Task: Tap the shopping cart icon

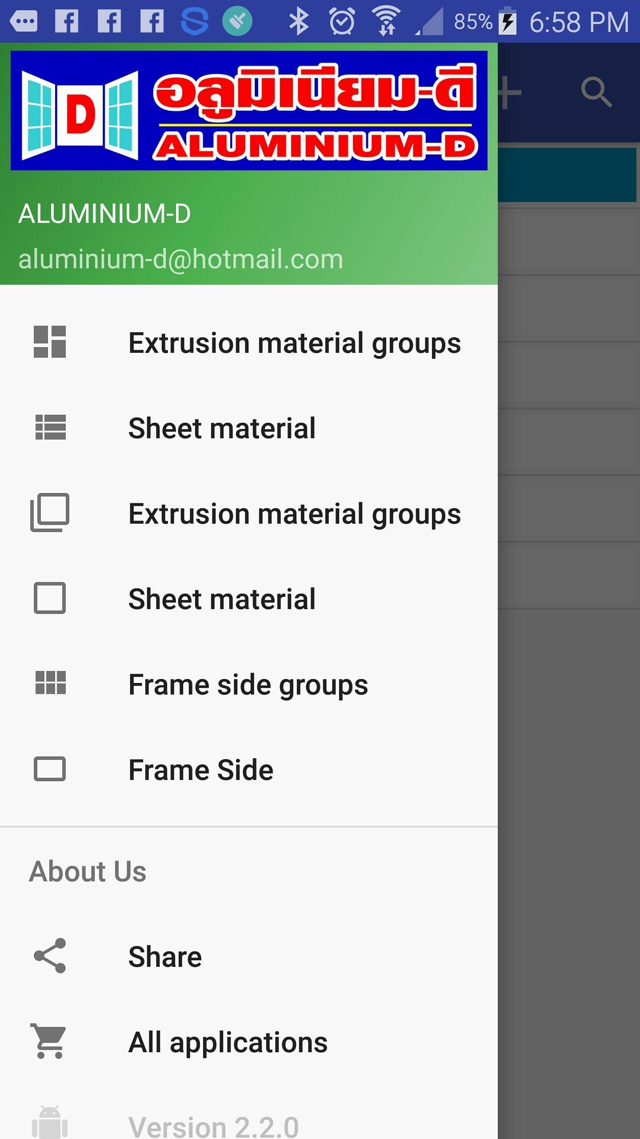Action: (48, 1041)
